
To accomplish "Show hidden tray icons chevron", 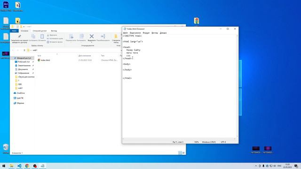I will (256, 166).
